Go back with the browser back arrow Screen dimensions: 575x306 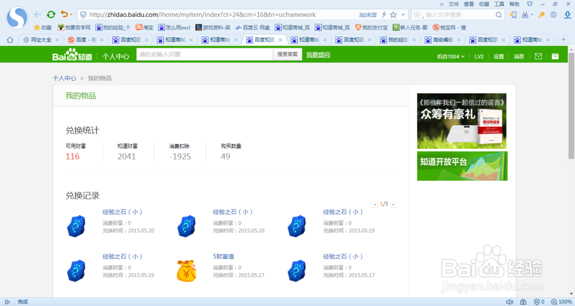tap(37, 15)
